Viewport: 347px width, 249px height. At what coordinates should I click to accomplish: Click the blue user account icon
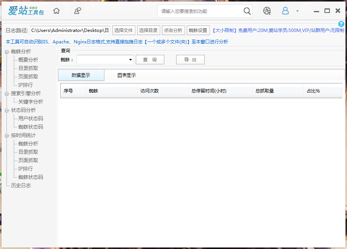pos(285,11)
